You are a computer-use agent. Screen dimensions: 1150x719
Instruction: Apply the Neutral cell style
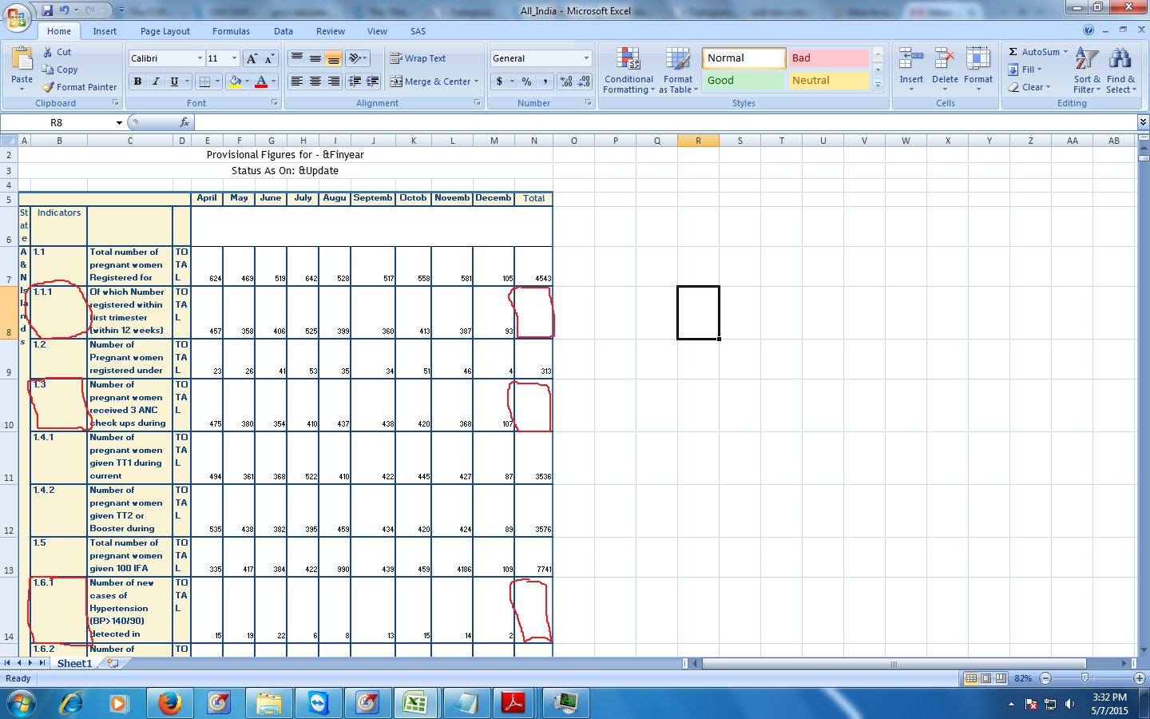(x=828, y=81)
